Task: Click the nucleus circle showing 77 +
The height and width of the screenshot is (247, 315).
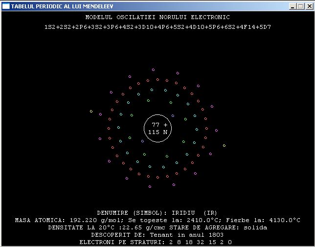Action: 157,128
